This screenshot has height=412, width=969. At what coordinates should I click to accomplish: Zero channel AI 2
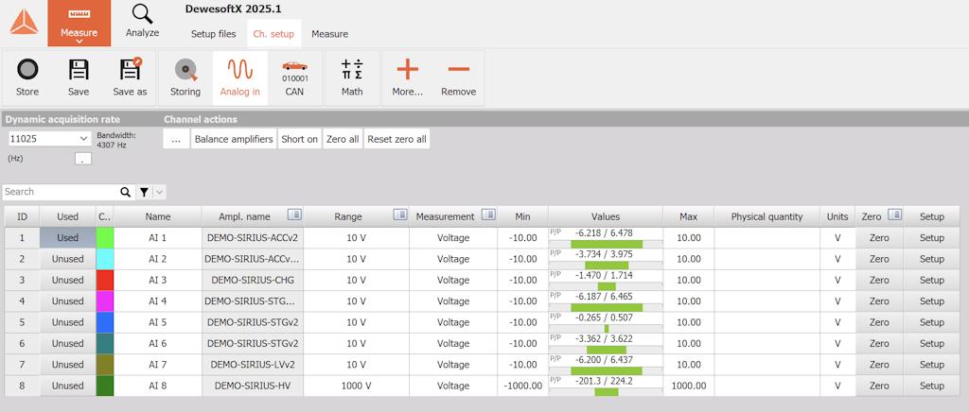879,259
